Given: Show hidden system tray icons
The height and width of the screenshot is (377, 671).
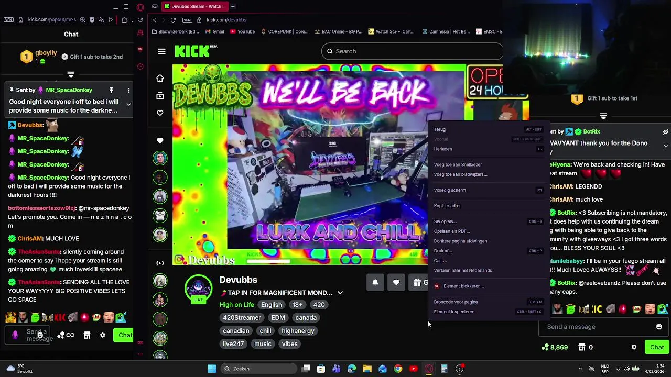Looking at the screenshot, I should (580, 369).
